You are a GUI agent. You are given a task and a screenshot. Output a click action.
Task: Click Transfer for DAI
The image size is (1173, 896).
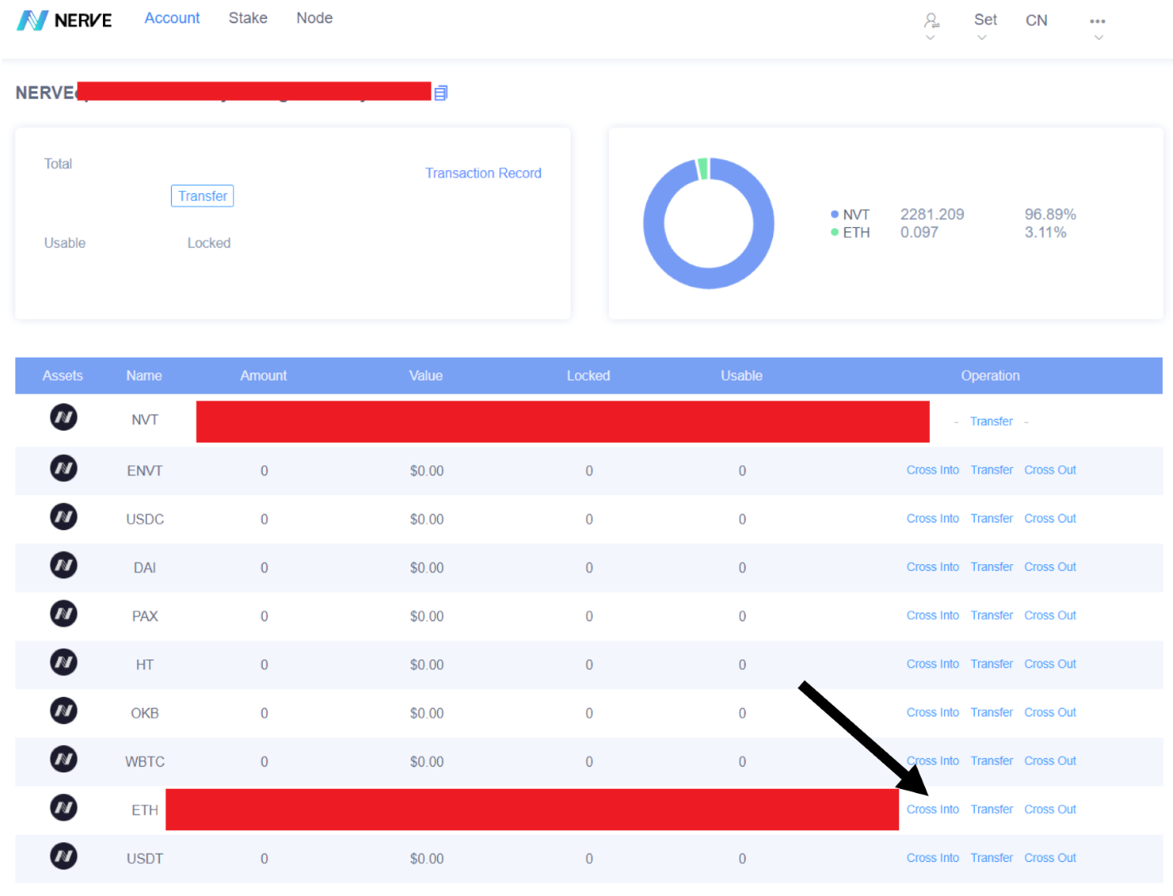(991, 567)
